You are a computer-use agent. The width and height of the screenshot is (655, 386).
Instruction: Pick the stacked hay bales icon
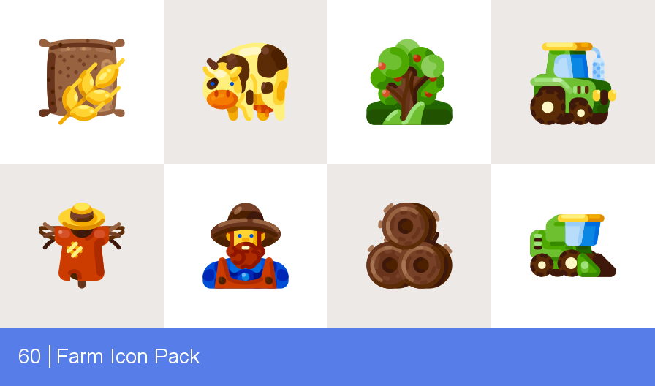[409, 246]
